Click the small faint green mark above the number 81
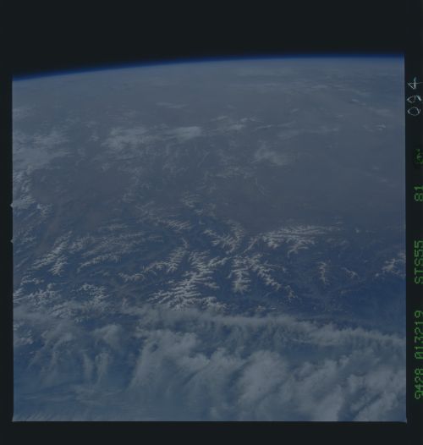The image size is (423, 445). pos(419,157)
